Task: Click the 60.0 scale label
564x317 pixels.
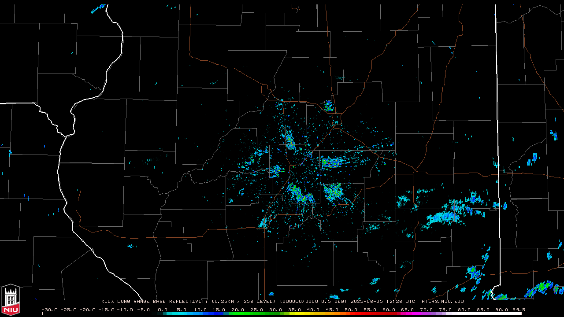Action: [x=389, y=310]
